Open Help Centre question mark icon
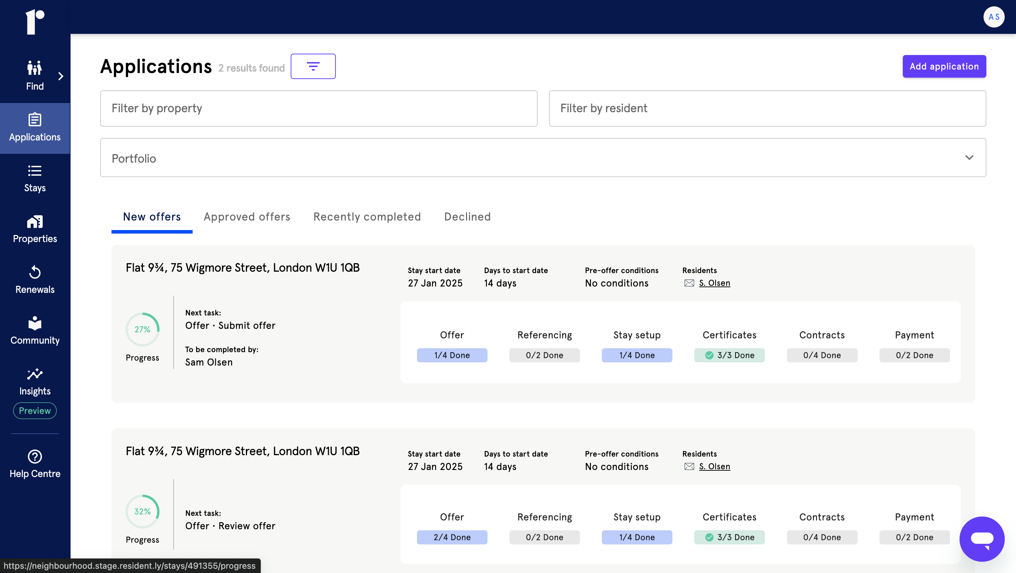Screen dimensions: 1016x573 pyautogui.click(x=35, y=456)
